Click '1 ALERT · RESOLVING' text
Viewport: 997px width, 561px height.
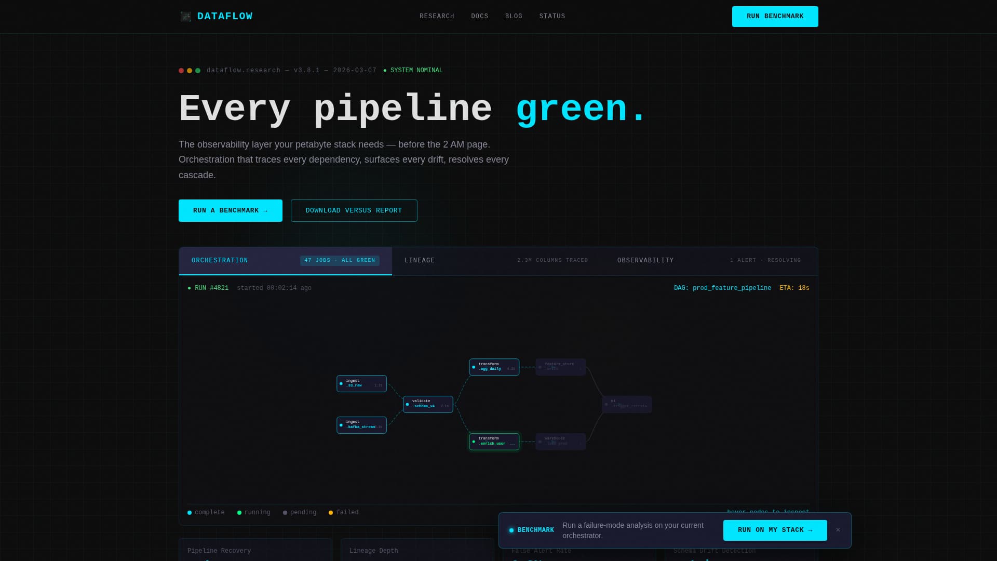click(765, 260)
